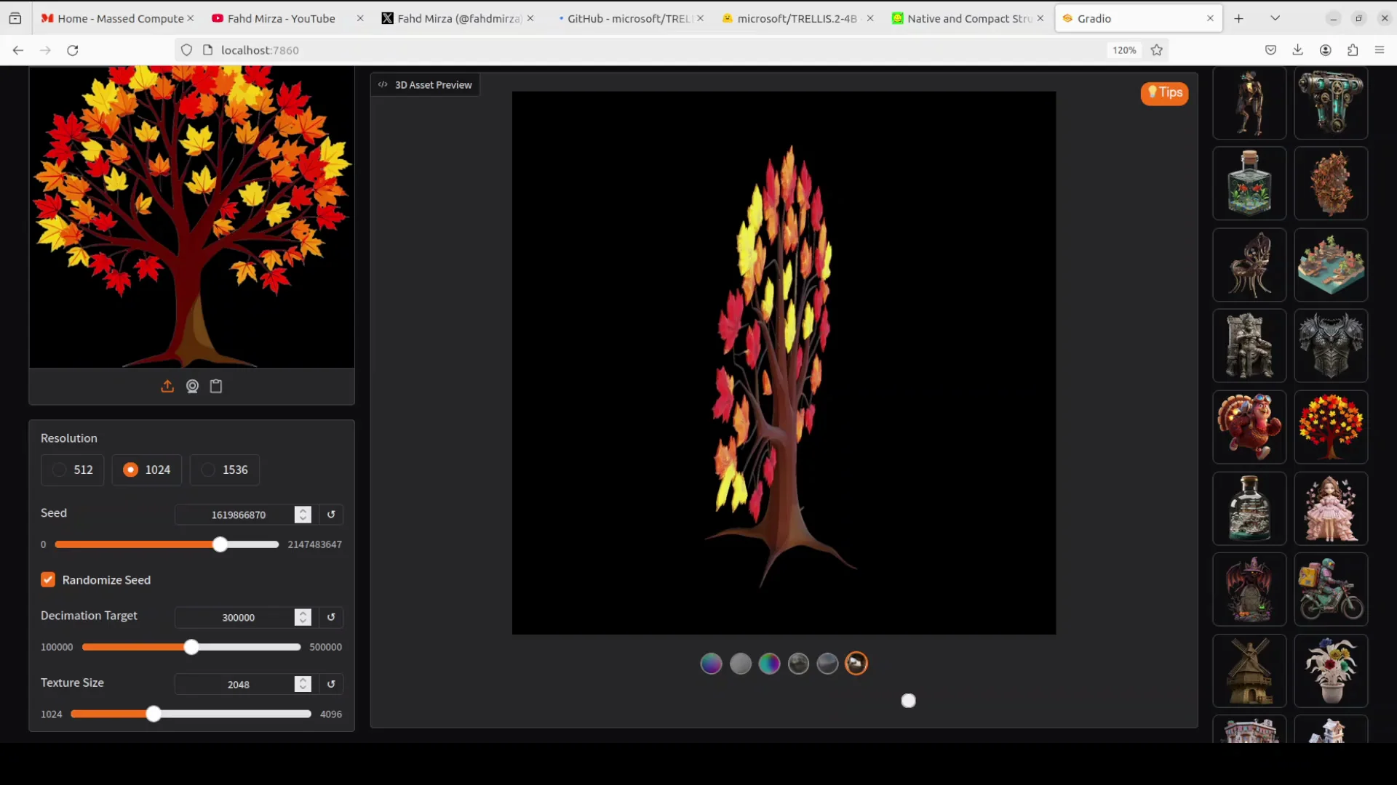
Task: Click the Texture Size stepper arrows
Action: 303,684
